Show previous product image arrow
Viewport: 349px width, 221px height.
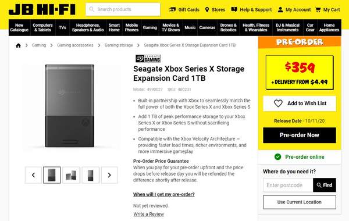pyautogui.click(x=33, y=175)
